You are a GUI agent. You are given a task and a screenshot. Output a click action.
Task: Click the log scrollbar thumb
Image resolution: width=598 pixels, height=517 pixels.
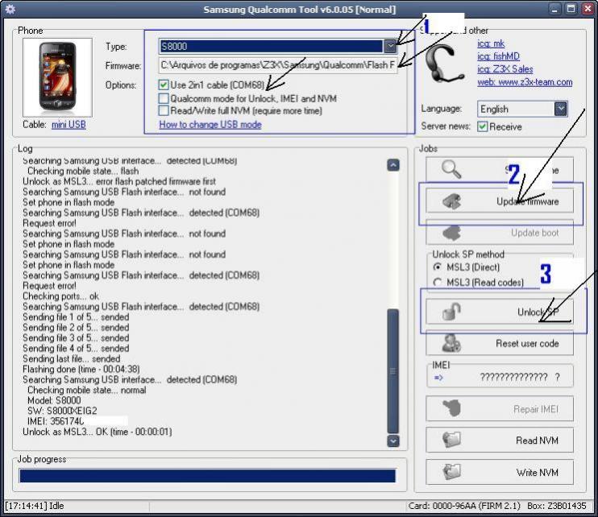coord(393,371)
